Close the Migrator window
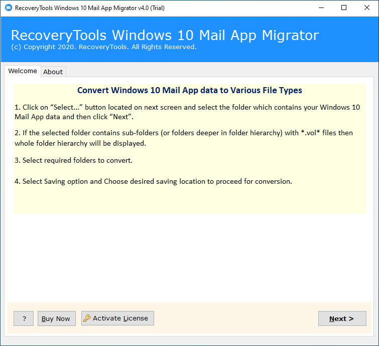The height and width of the screenshot is (346, 379). (366, 8)
